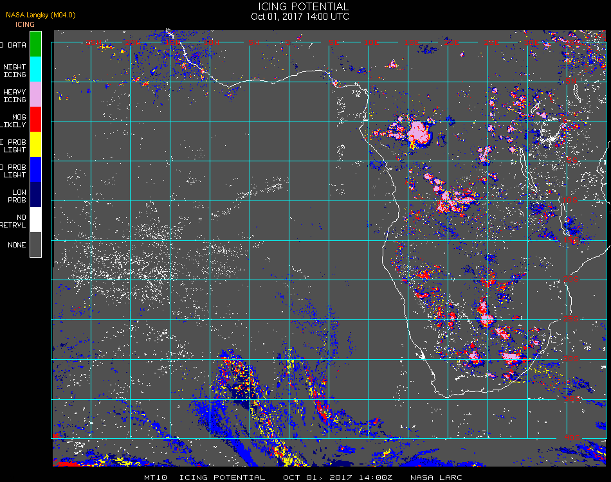This screenshot has height=482, width=611.
Task: Click the '10W' longitude label
Action: pyautogui.click(x=212, y=42)
